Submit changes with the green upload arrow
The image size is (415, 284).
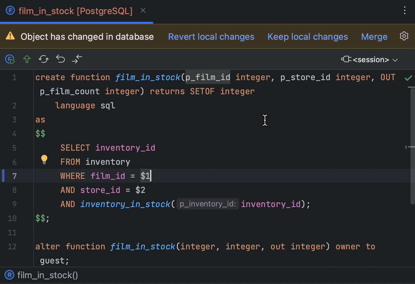pos(27,59)
